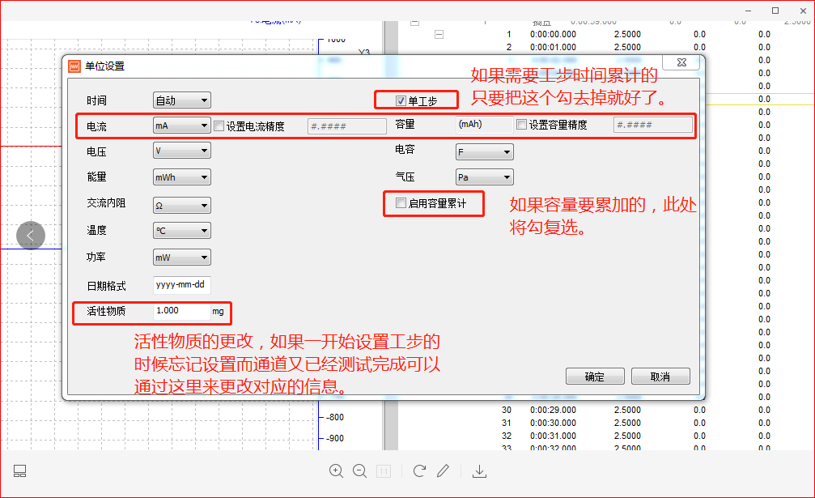Screen dimensions: 815x498
Task: Open the 电容 F dropdown
Action: tap(485, 152)
